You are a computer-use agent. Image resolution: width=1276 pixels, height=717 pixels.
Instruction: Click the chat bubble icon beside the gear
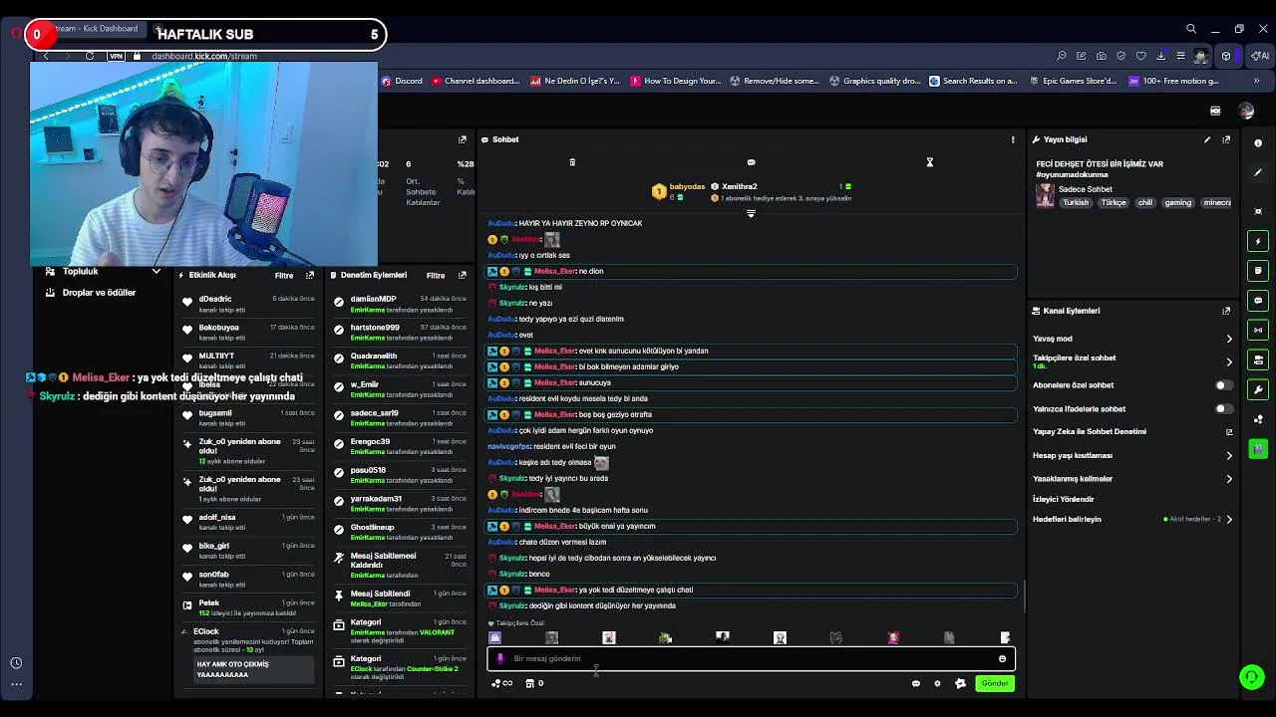[916, 683]
